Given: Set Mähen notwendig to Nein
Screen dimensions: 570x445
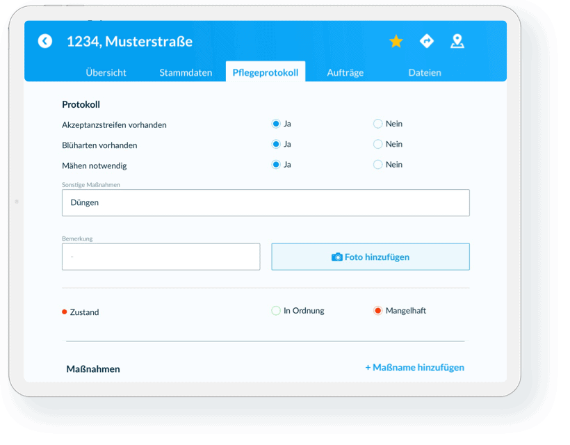Looking at the screenshot, I should pyautogui.click(x=377, y=165).
